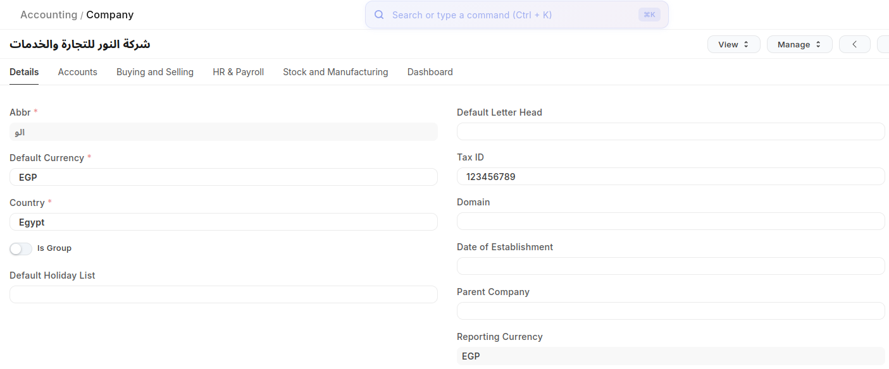The image size is (889, 369).
Task: Go to previous record arrow button
Action: (855, 44)
